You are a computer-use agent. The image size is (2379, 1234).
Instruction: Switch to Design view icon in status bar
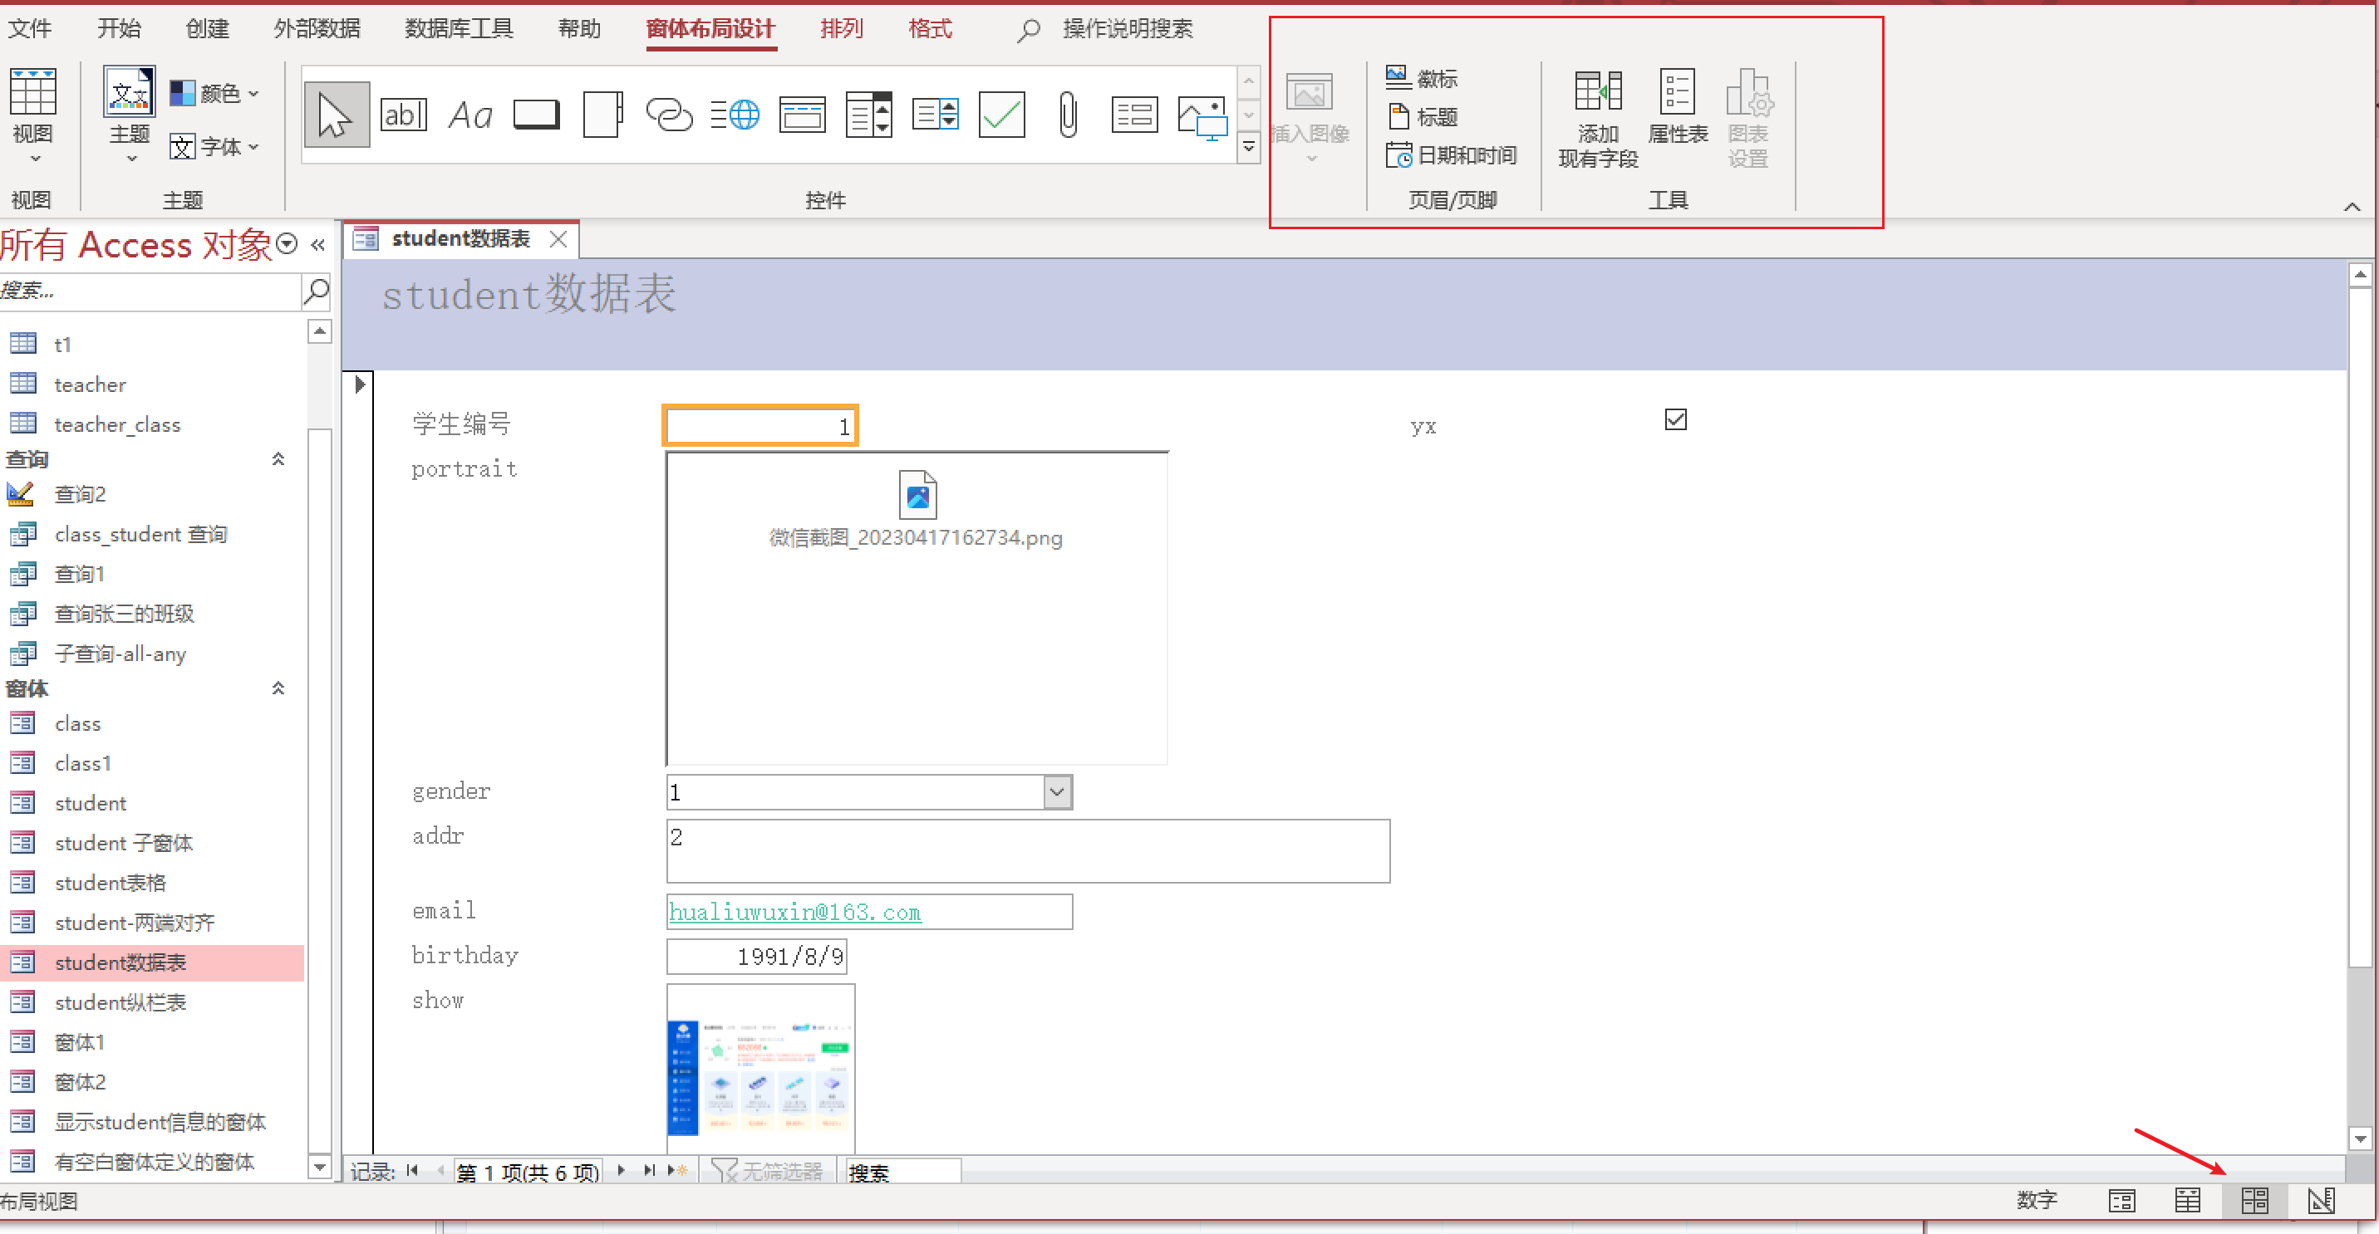click(2321, 1200)
